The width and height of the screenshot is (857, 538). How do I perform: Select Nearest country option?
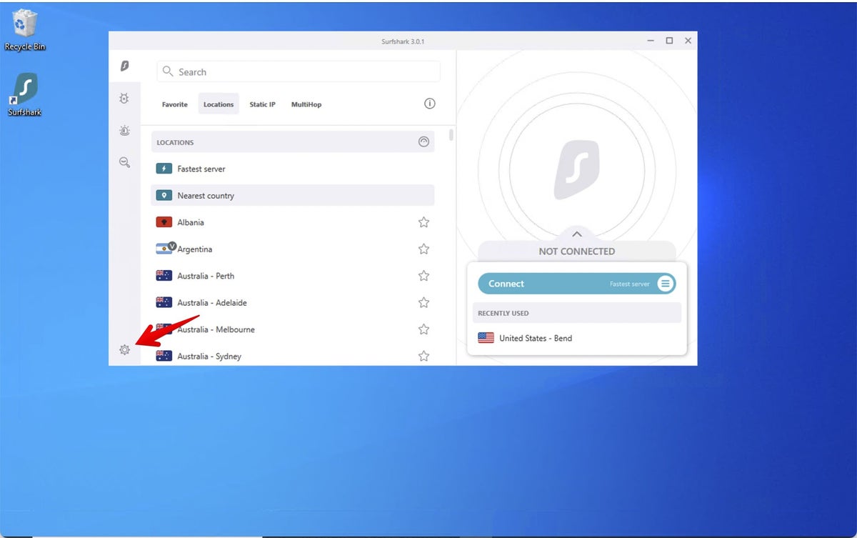293,195
